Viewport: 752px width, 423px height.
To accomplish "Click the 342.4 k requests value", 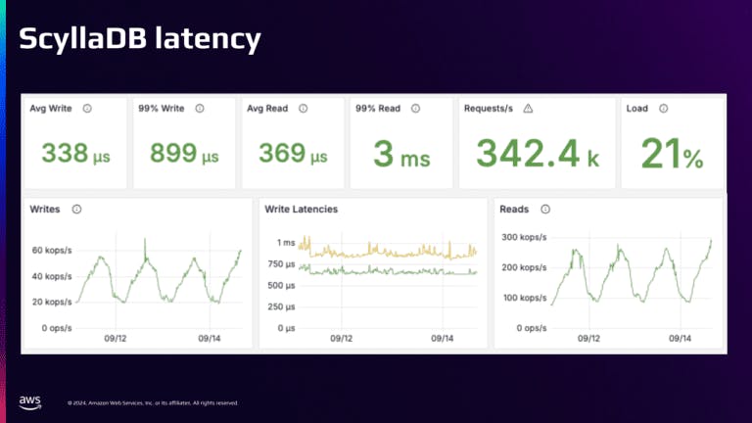I will 537,153.
